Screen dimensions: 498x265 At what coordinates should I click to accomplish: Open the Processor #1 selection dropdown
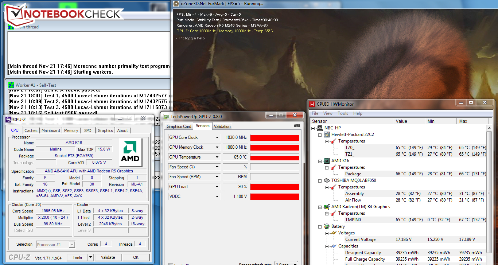pyautogui.click(x=72, y=244)
